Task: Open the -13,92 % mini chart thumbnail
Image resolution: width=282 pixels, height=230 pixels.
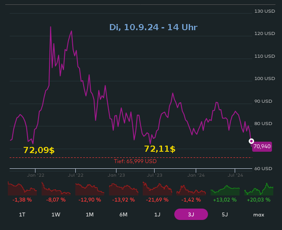Action: (123, 189)
